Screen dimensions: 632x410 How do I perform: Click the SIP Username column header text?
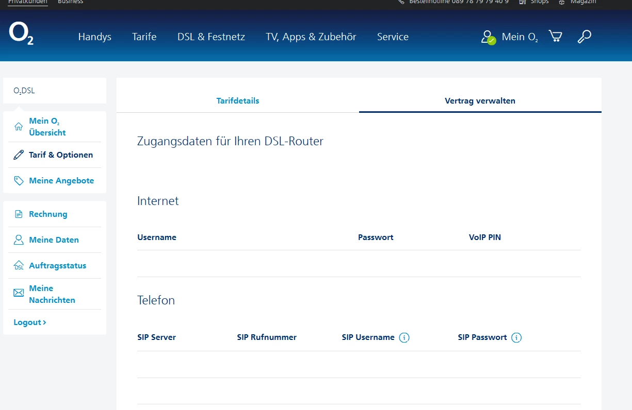(x=368, y=337)
